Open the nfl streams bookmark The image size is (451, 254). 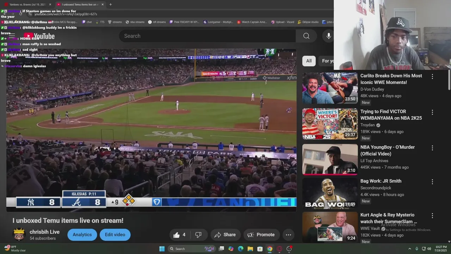(157, 22)
